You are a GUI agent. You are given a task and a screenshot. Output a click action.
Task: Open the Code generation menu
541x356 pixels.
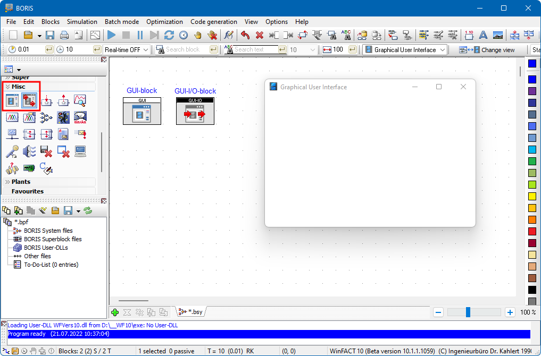tap(213, 22)
